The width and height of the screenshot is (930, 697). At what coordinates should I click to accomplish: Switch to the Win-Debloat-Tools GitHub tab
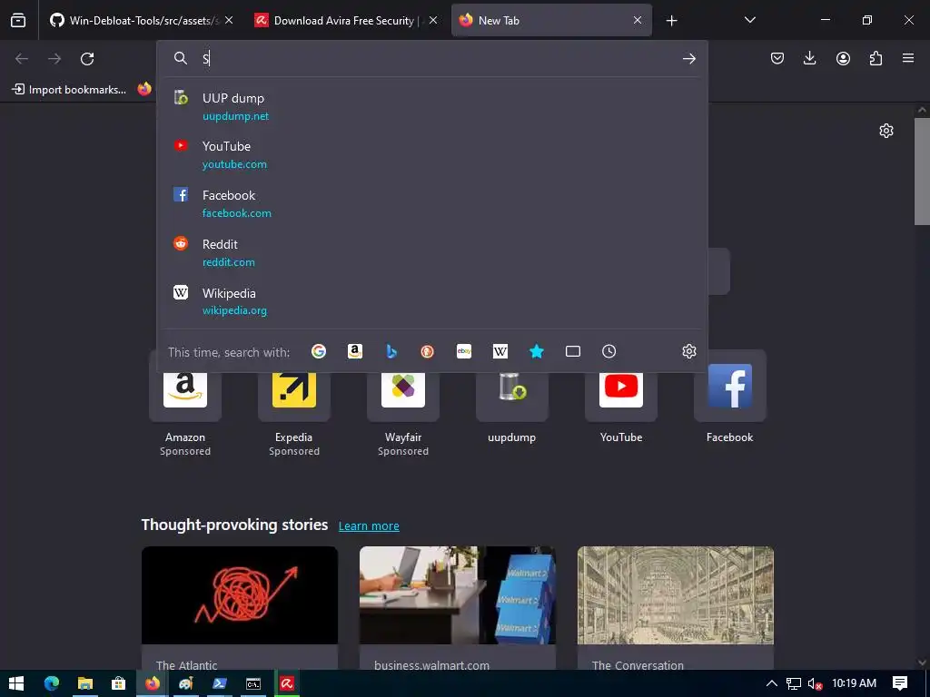click(141, 20)
